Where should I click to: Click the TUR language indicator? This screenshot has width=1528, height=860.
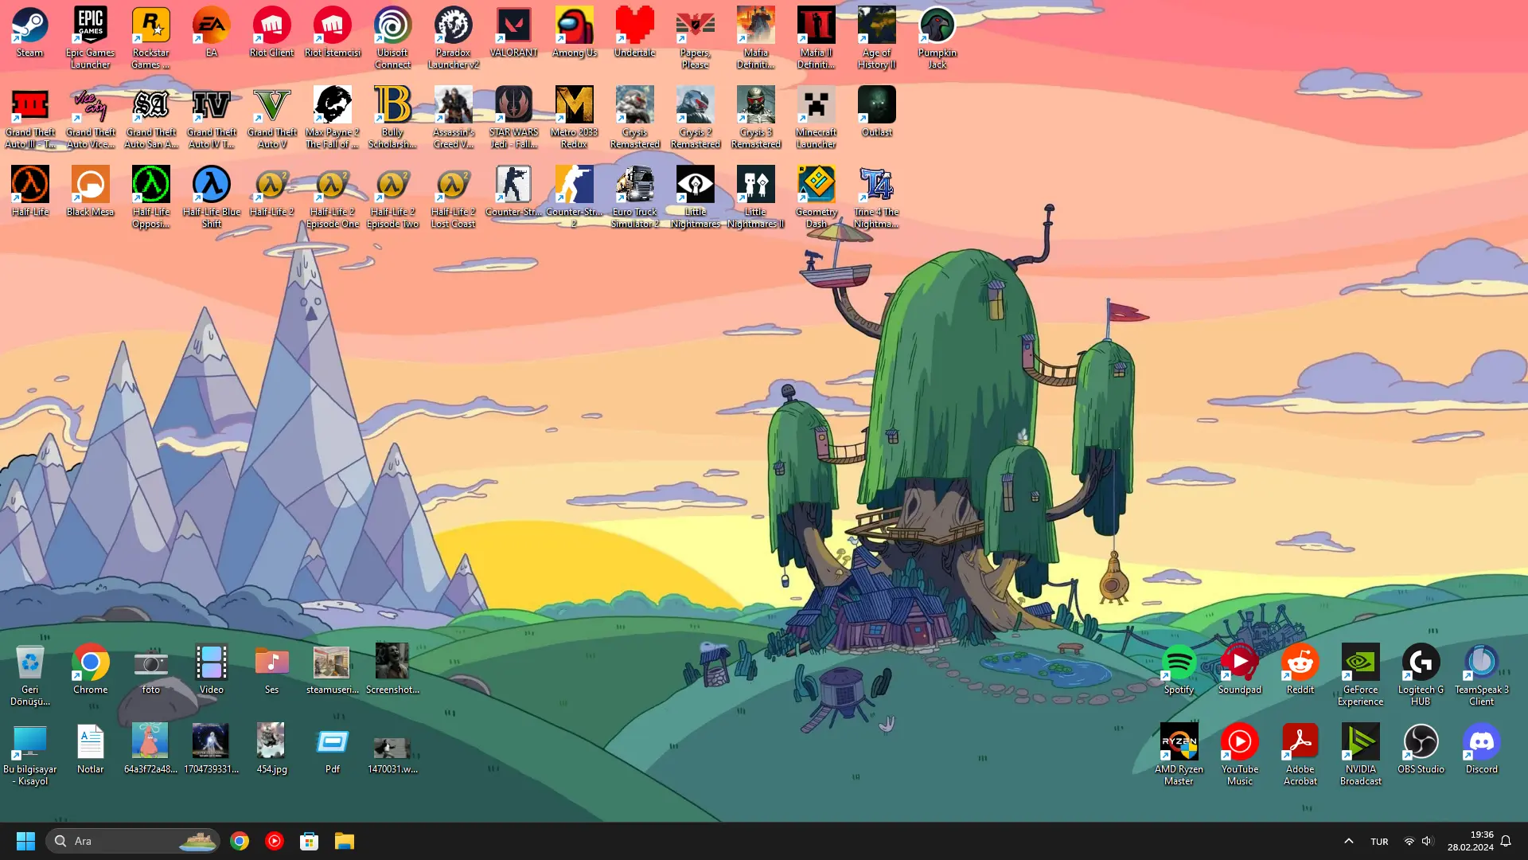[1379, 842]
